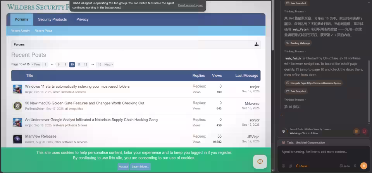Click the floating brain icon over the cookie banner
The height and width of the screenshot is (173, 372).
pyautogui.click(x=260, y=162)
